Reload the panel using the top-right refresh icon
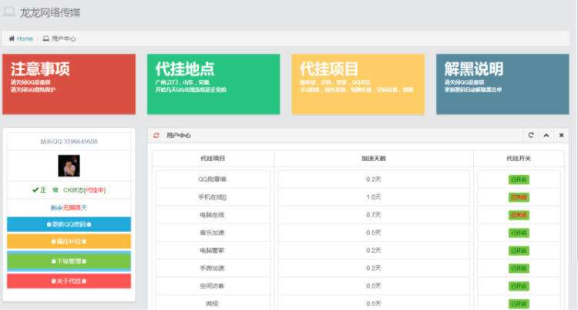Image resolution: width=578 pixels, height=310 pixels. (531, 136)
